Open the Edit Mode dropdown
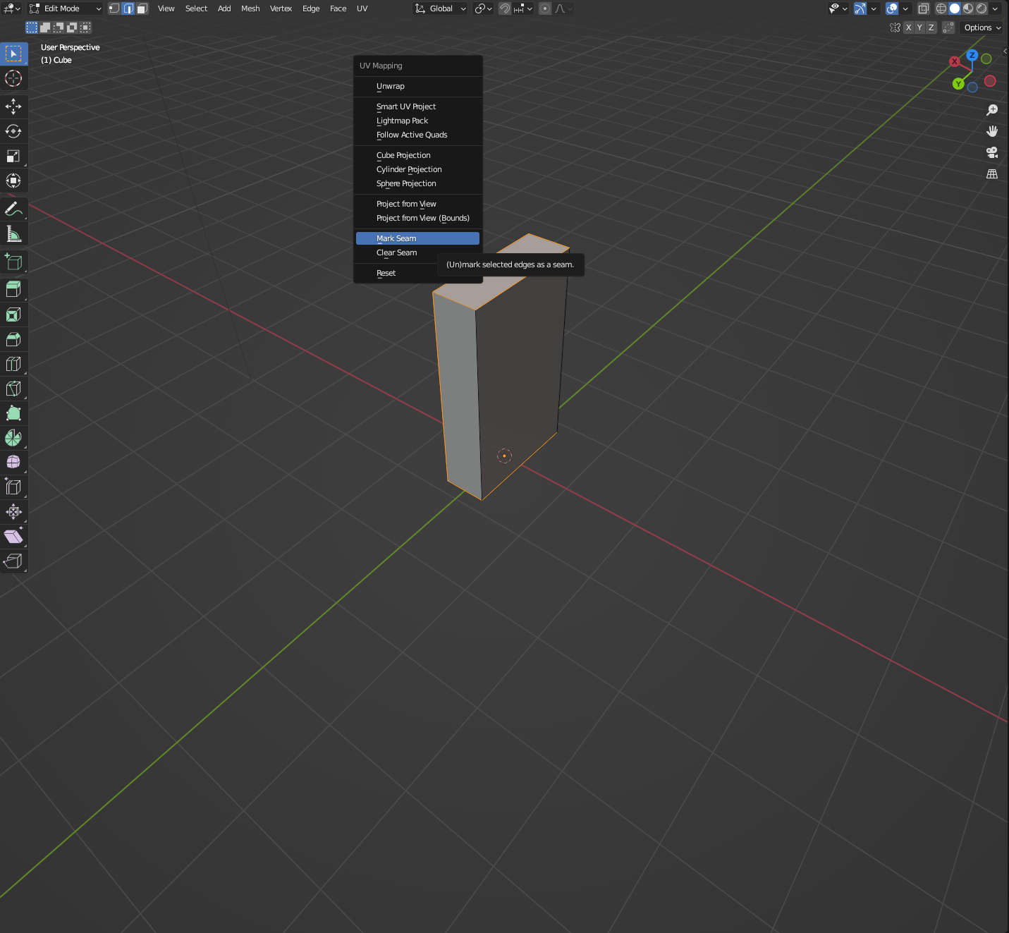 click(x=65, y=8)
